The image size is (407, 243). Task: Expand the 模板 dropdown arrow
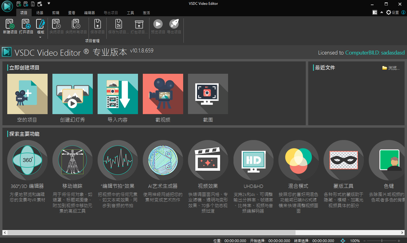(40, 37)
